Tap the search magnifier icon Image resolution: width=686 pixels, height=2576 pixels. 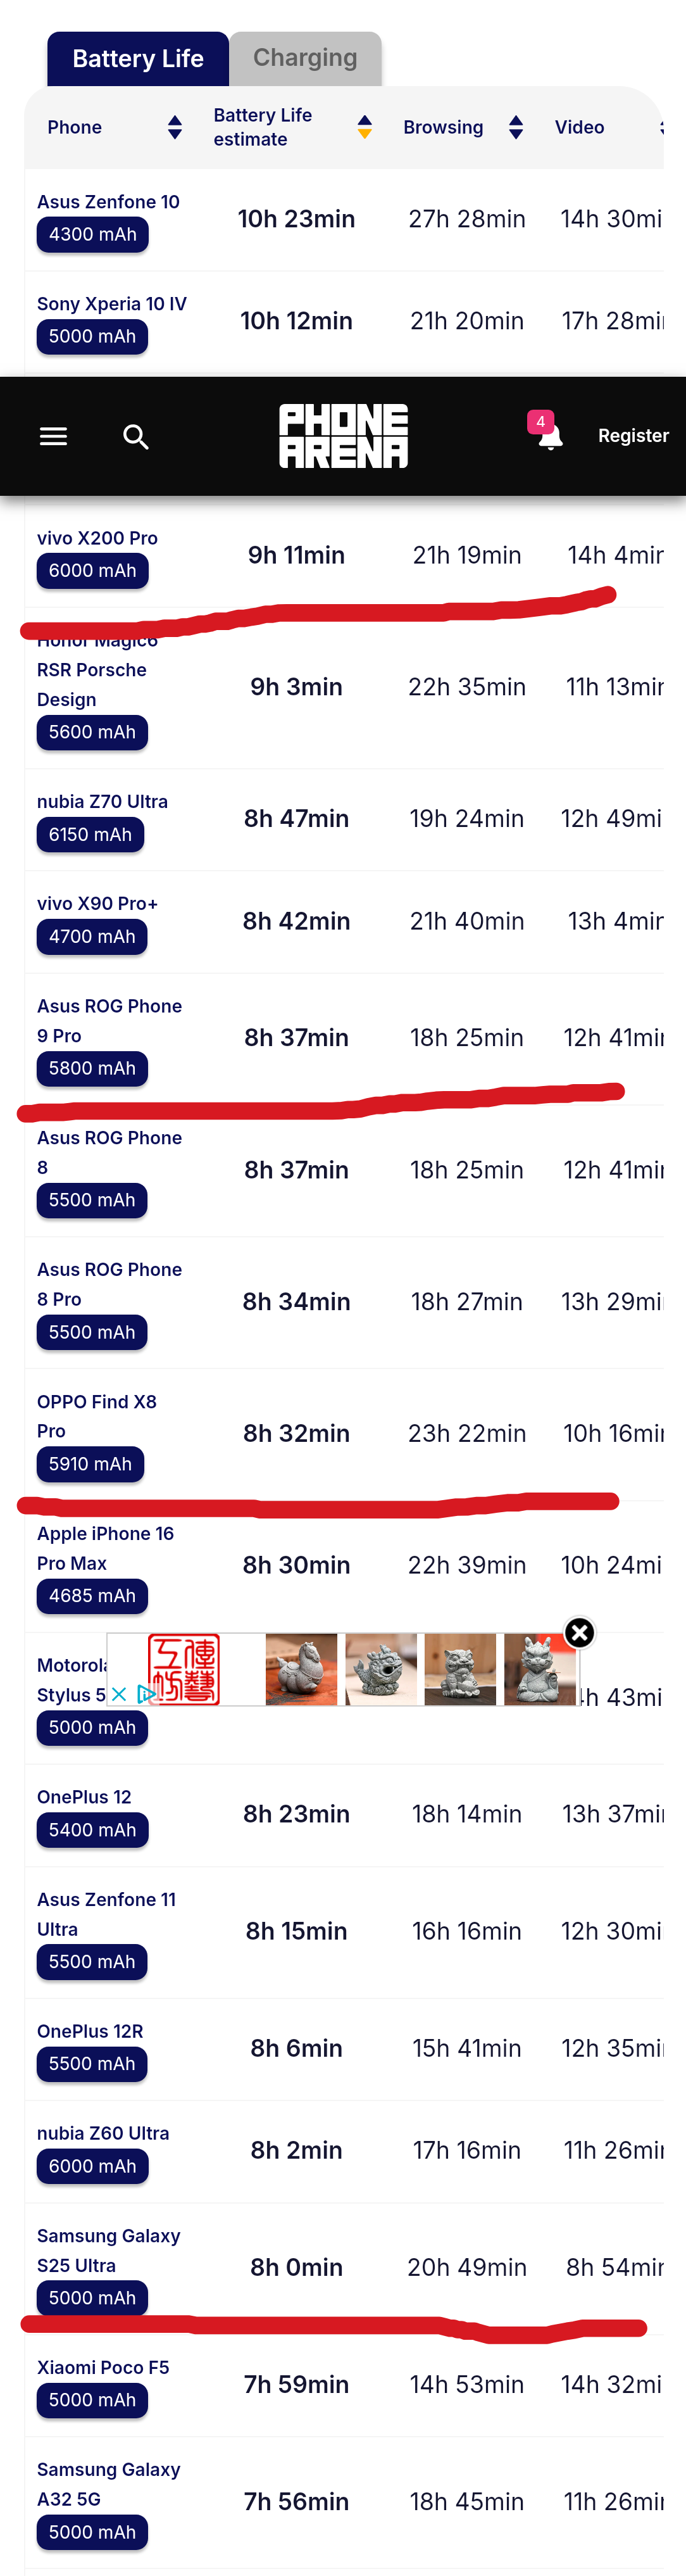[x=136, y=436]
